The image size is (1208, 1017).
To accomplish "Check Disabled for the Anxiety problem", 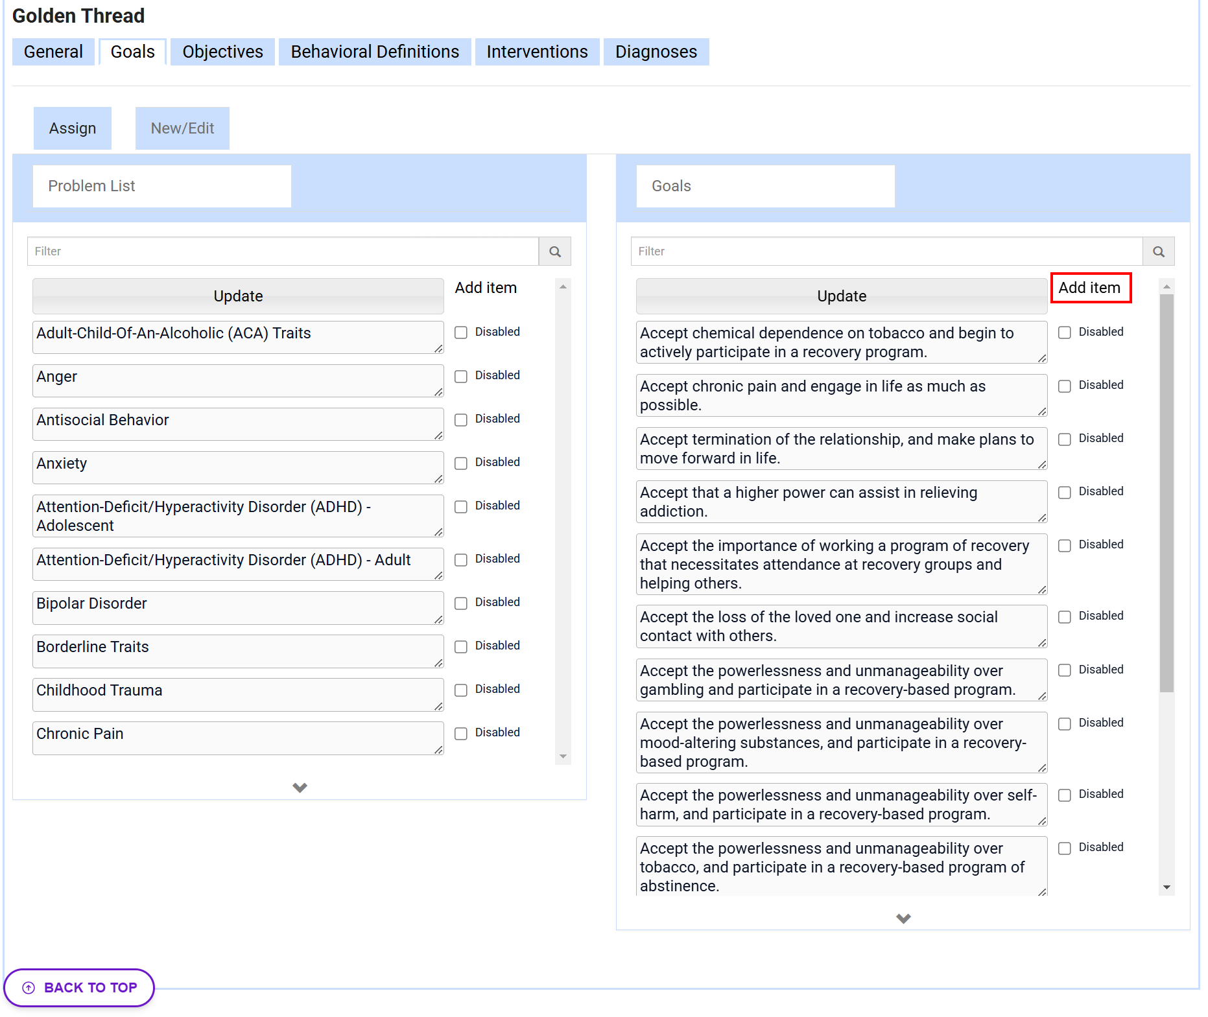I will pos(461,463).
